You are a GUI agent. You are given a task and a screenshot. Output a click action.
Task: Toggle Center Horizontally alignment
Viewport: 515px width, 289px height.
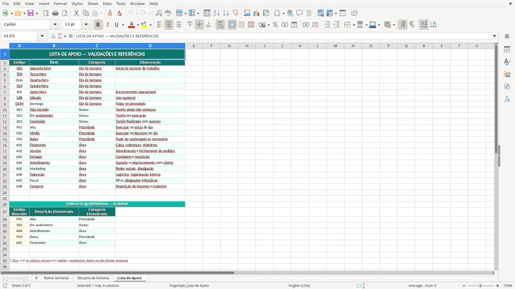coord(169,25)
